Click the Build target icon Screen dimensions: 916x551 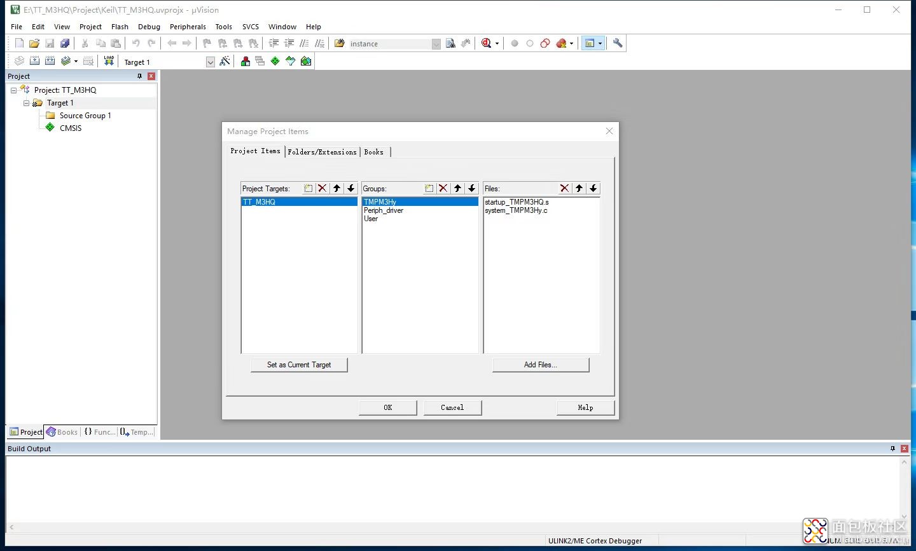click(34, 61)
